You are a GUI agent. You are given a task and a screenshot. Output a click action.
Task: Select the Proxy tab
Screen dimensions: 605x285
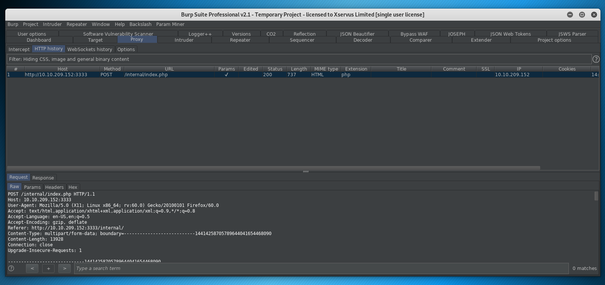(x=137, y=39)
